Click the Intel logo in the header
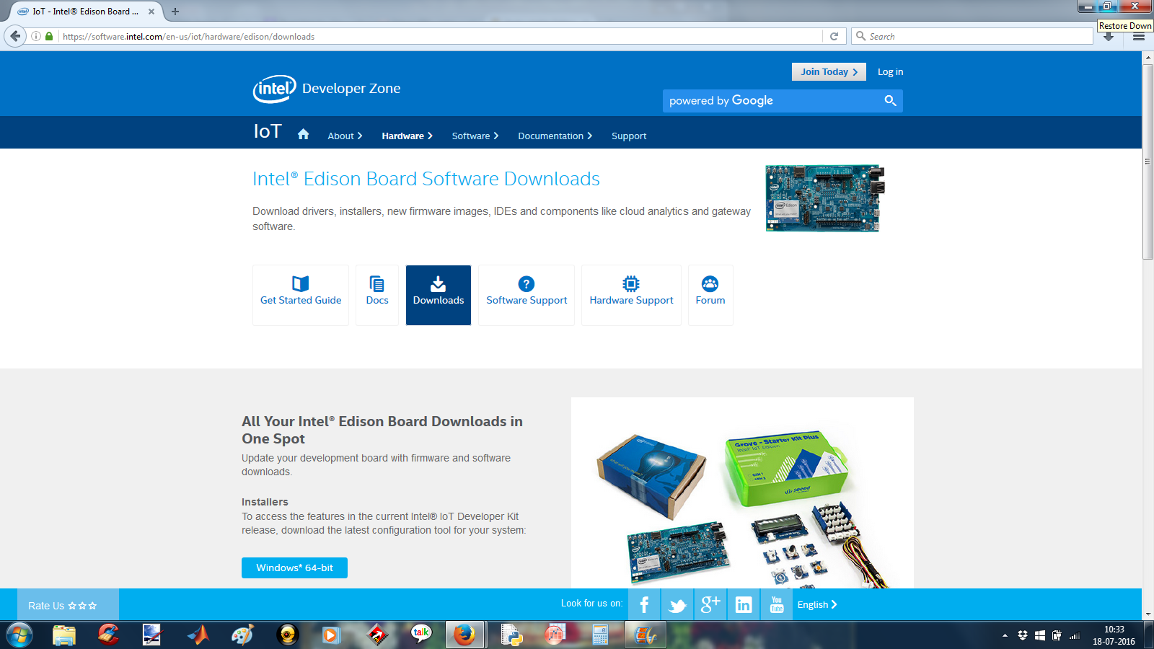 point(274,89)
